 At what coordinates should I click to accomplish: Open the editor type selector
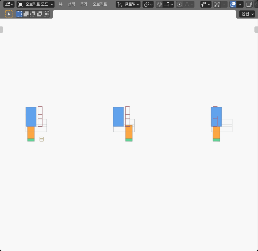click(x=9, y=4)
